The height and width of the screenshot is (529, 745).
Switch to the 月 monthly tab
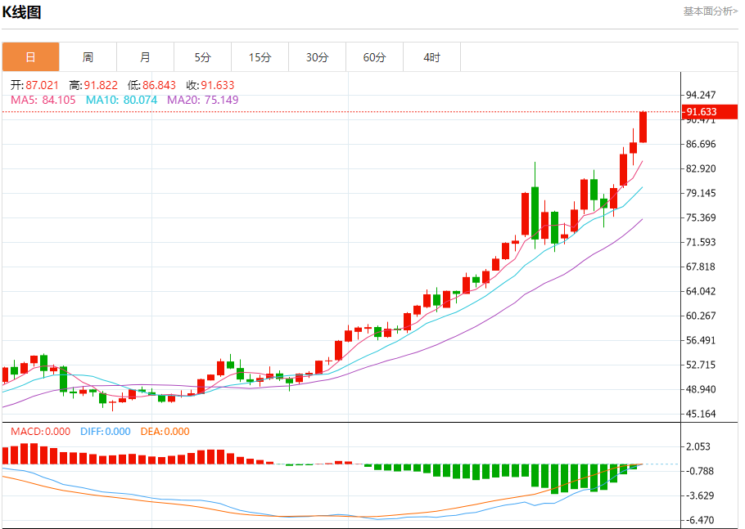[x=145, y=57]
